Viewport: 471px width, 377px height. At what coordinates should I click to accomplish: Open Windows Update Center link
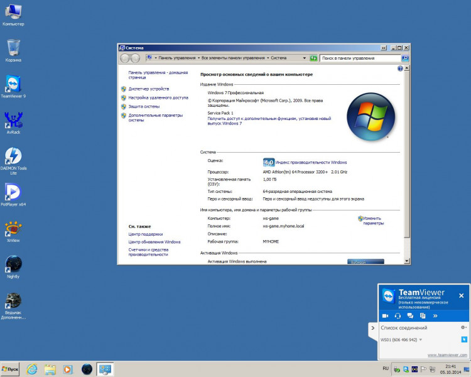(154, 242)
